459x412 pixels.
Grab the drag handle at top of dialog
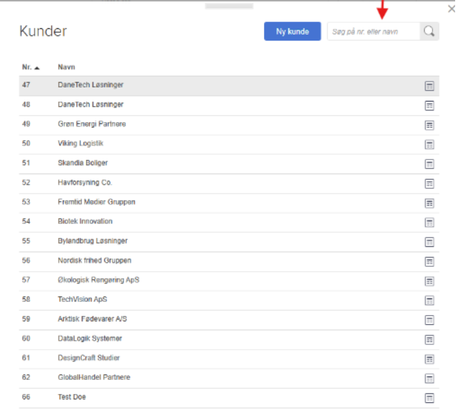click(x=229, y=6)
